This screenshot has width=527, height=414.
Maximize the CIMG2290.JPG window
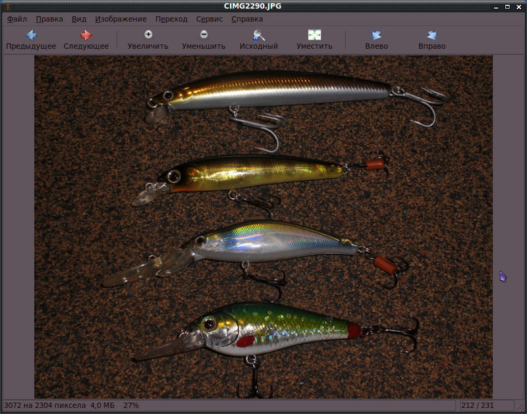[507, 7]
